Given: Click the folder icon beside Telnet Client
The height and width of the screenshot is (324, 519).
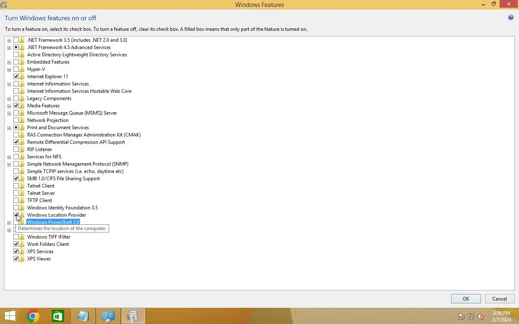Looking at the screenshot, I should point(22,186).
